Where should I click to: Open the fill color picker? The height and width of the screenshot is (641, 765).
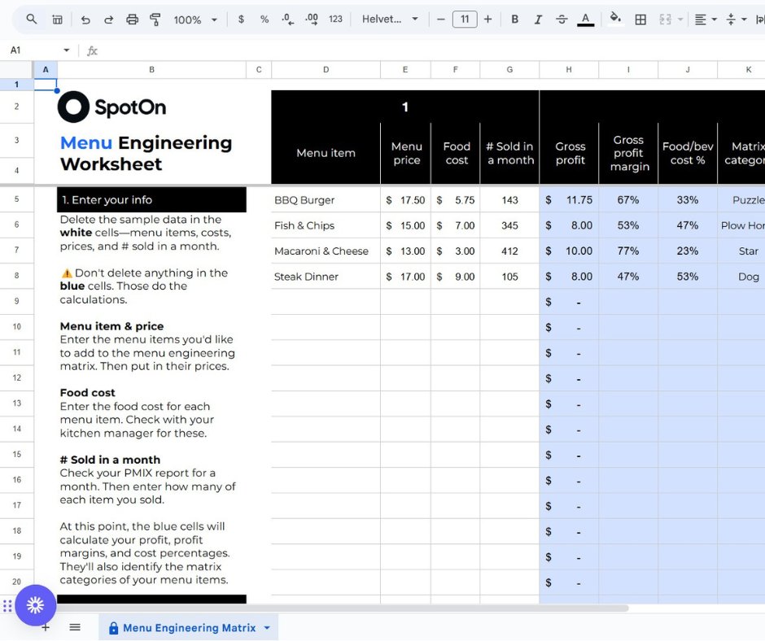click(616, 19)
